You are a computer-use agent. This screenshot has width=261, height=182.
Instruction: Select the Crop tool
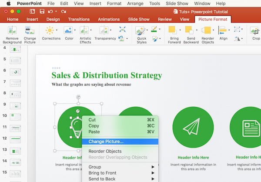pyautogui.click(x=254, y=30)
